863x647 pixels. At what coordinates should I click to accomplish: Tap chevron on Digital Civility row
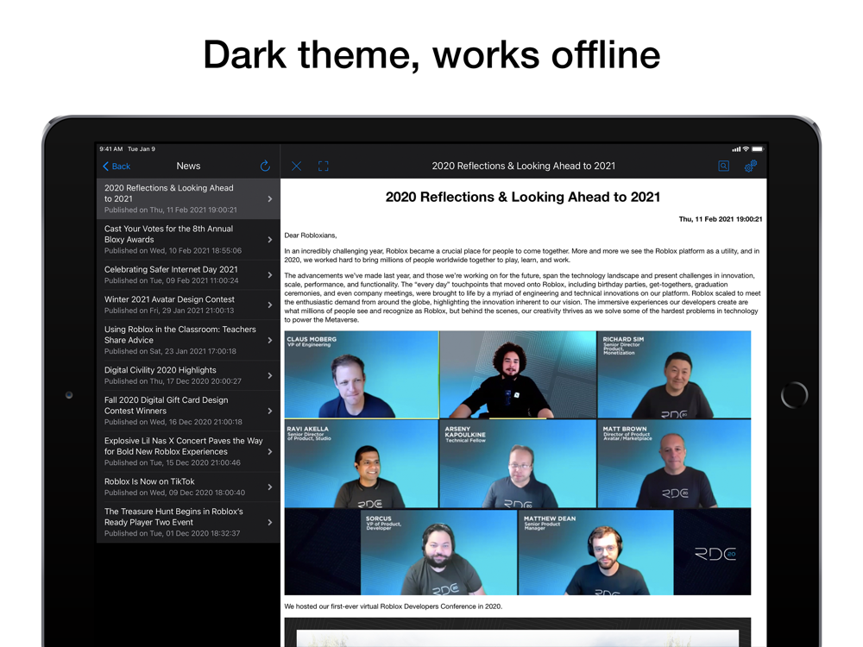point(269,376)
